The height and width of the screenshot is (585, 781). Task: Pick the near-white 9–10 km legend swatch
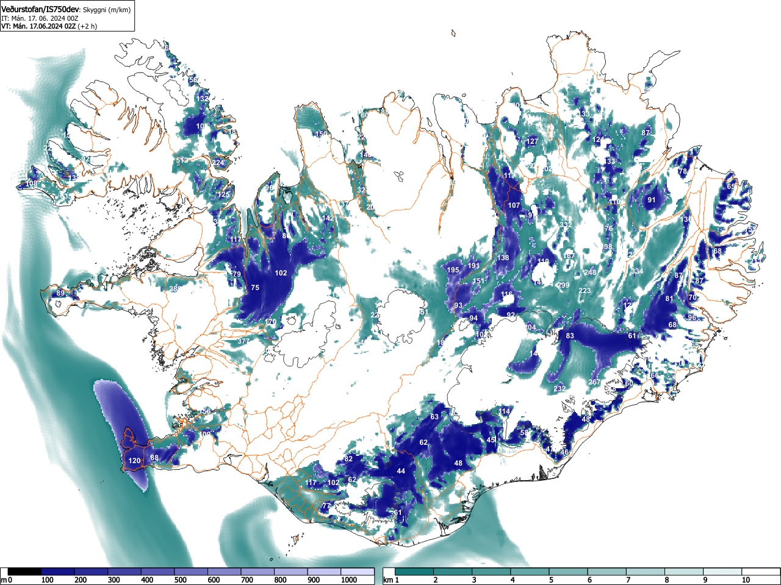pyautogui.click(x=724, y=572)
